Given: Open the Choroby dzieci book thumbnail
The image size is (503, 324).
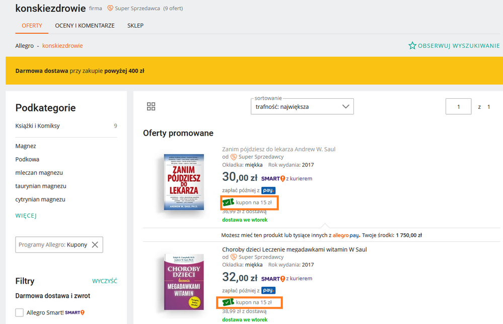Looking at the screenshot, I should pos(184,282).
